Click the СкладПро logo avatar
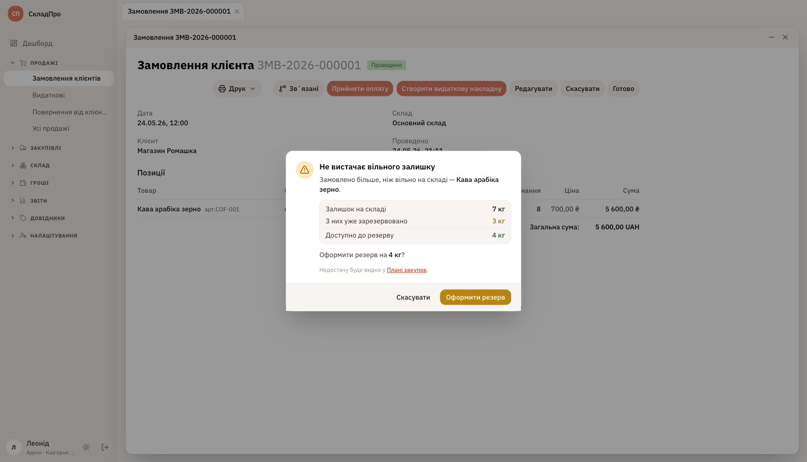 click(16, 14)
